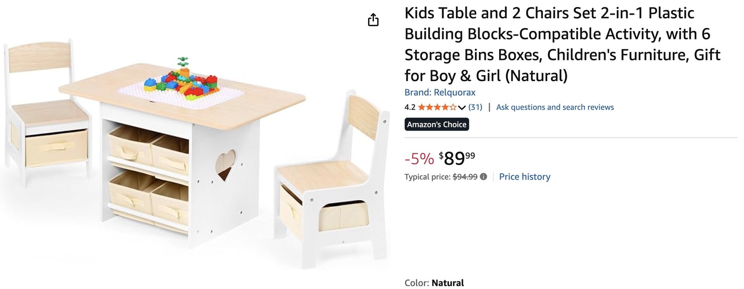Screen dimensions: 744x289
Task: Click the colorful building blocks on table
Action: tap(181, 82)
